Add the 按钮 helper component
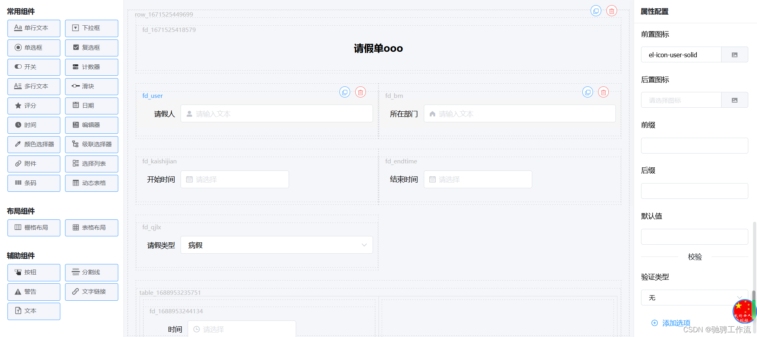 click(x=34, y=272)
